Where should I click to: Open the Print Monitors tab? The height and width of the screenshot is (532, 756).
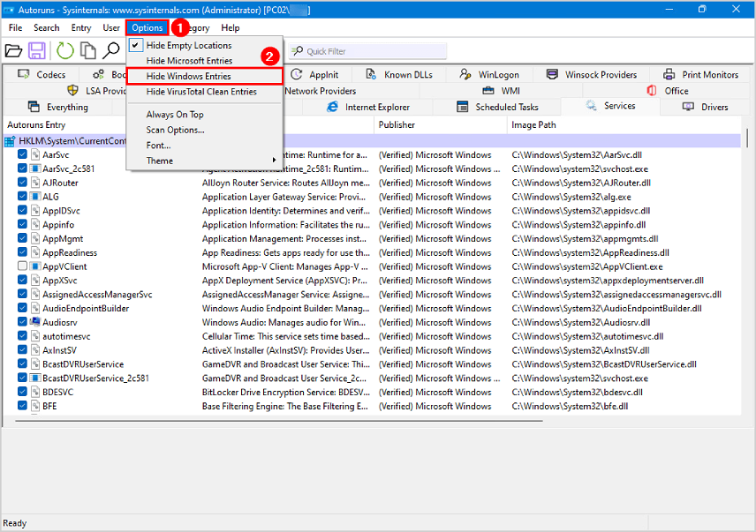[x=701, y=75]
